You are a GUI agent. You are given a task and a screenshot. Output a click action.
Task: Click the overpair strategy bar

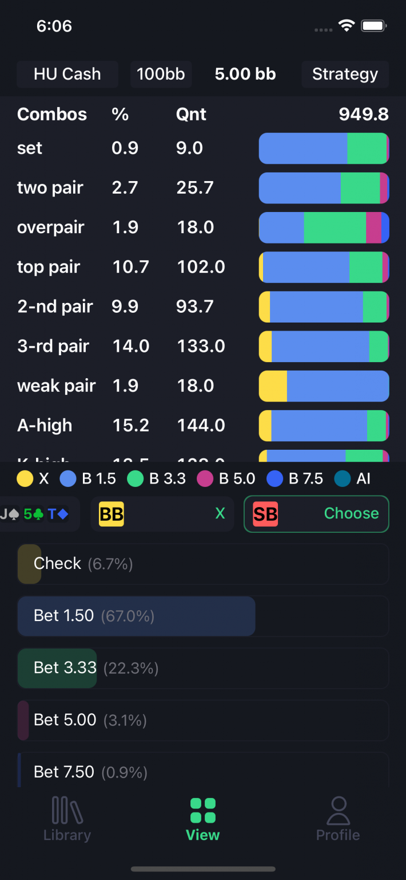click(323, 227)
